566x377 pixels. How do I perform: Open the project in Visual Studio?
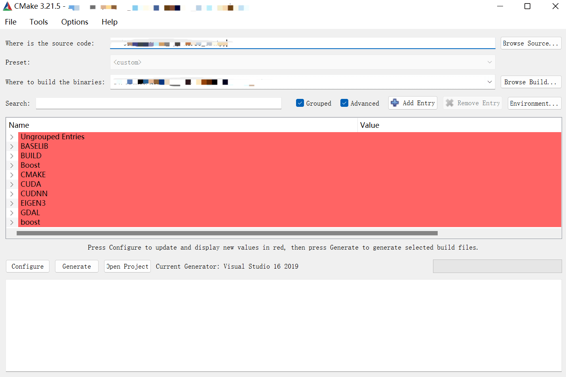[127, 266]
